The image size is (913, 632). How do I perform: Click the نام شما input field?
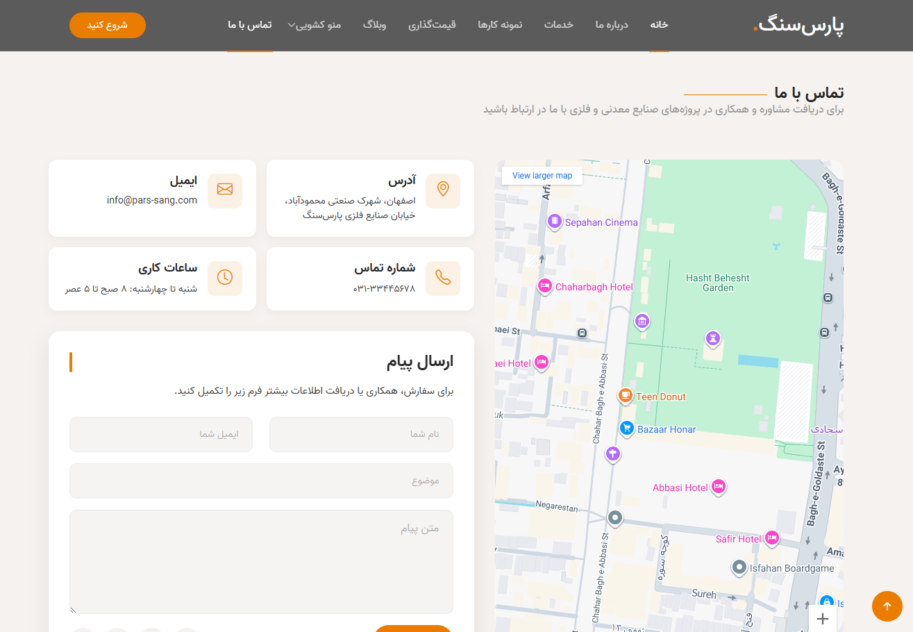[360, 434]
